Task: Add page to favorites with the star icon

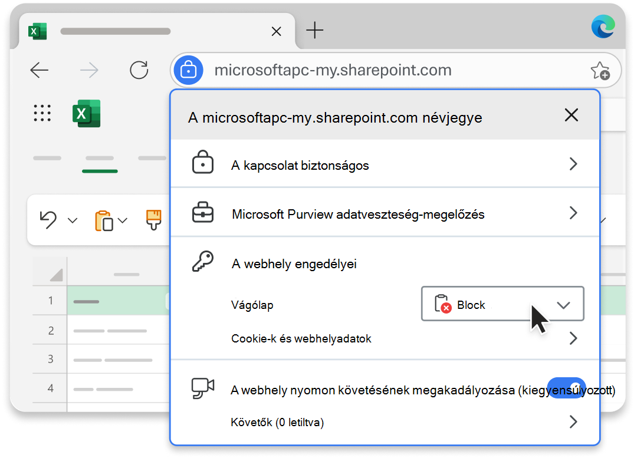Action: [x=600, y=71]
